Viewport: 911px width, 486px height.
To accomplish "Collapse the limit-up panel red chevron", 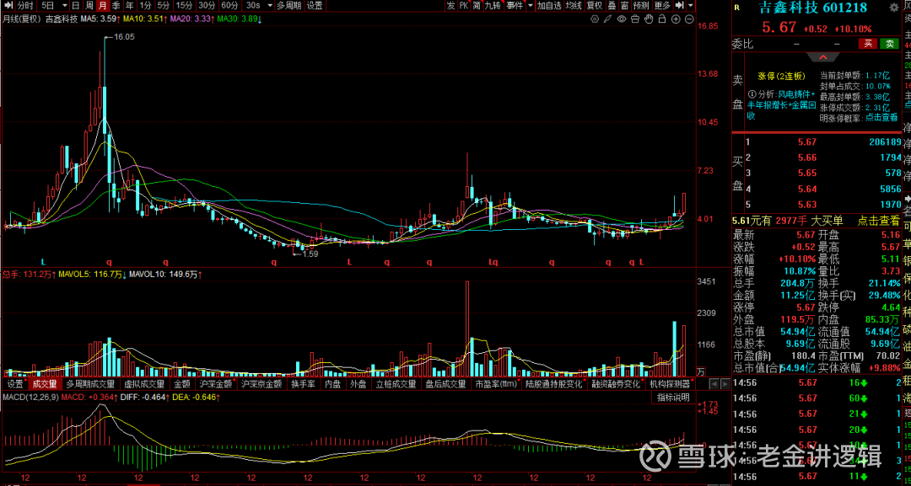I will 822,56.
